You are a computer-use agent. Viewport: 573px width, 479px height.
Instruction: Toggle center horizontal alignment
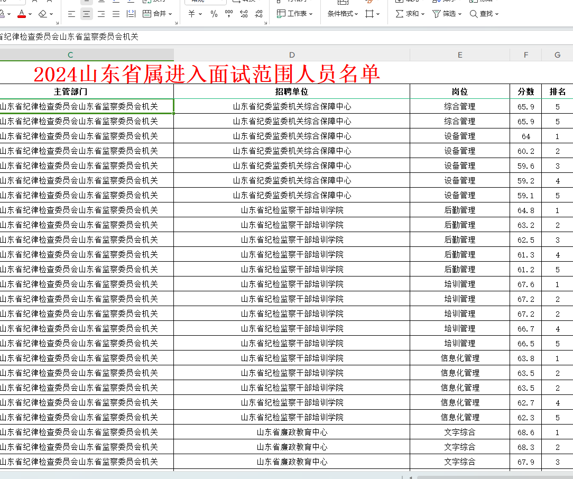pos(86,14)
